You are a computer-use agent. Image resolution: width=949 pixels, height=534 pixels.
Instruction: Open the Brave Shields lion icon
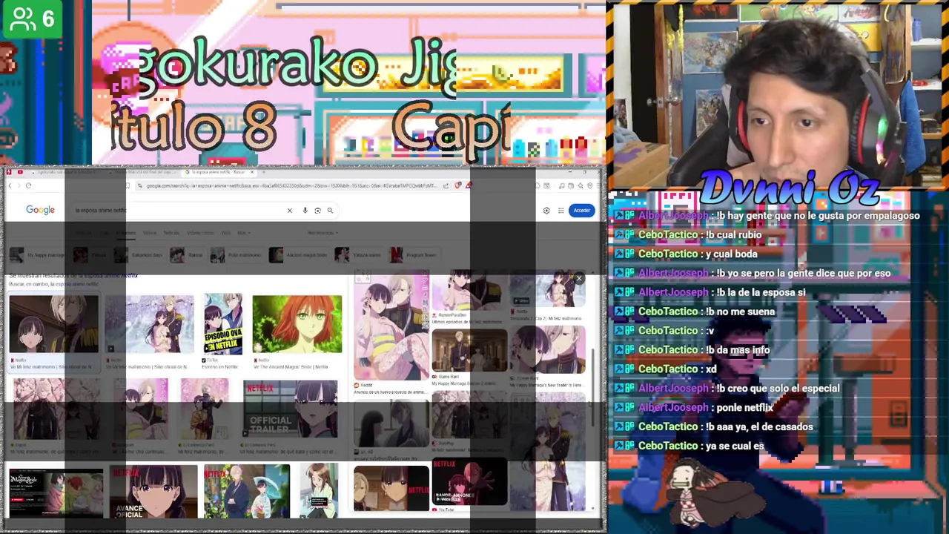coord(458,185)
